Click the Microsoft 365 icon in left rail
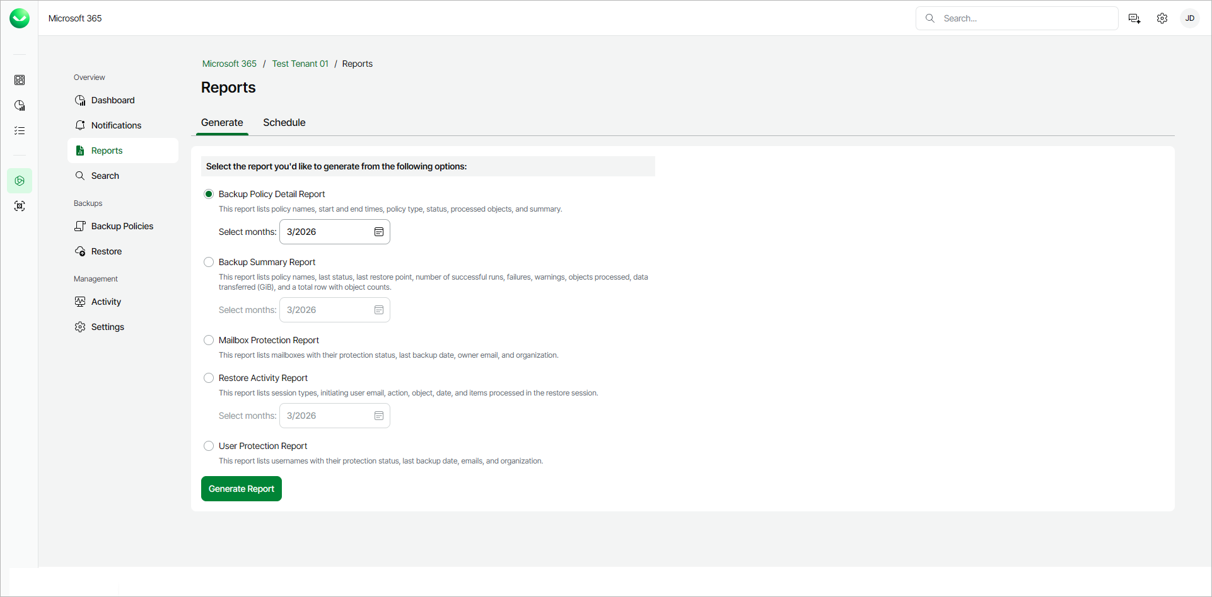Image resolution: width=1212 pixels, height=597 pixels. click(x=20, y=181)
